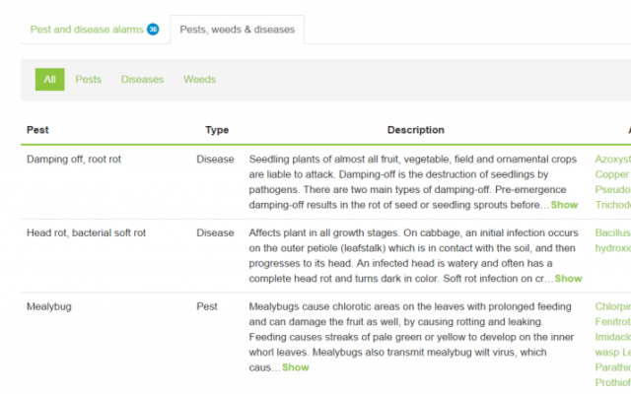Open the Pest and disease alarms tab
This screenshot has height=394, width=631.
87,30
